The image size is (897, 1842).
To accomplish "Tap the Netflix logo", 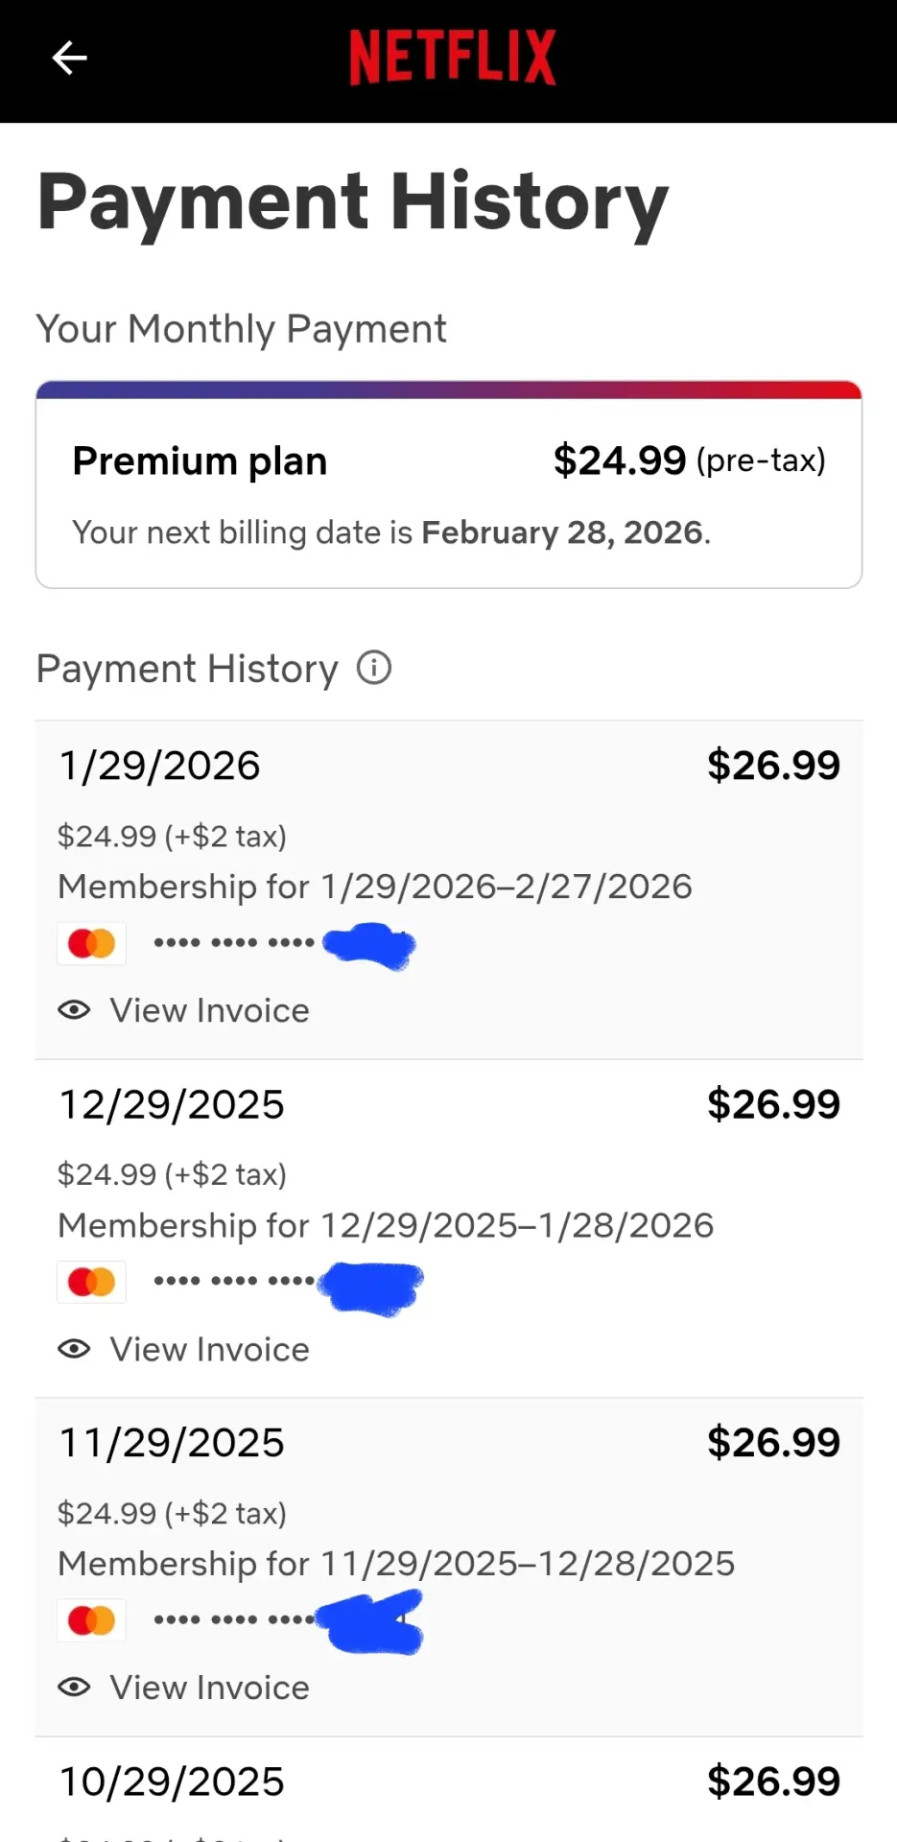I will [452, 58].
